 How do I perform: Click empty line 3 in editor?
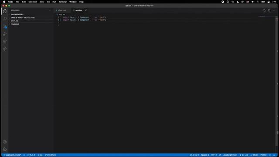(x=160, y=23)
